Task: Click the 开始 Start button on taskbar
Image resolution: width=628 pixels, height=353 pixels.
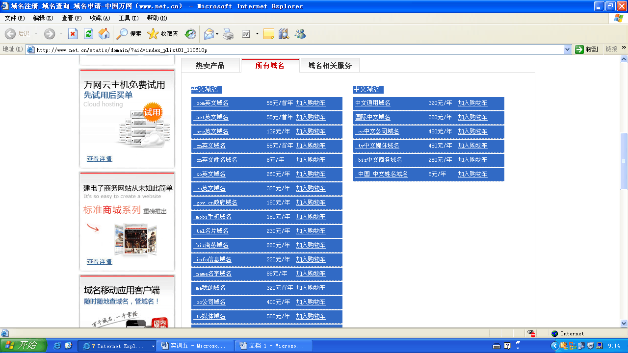Action: pyautogui.click(x=24, y=346)
